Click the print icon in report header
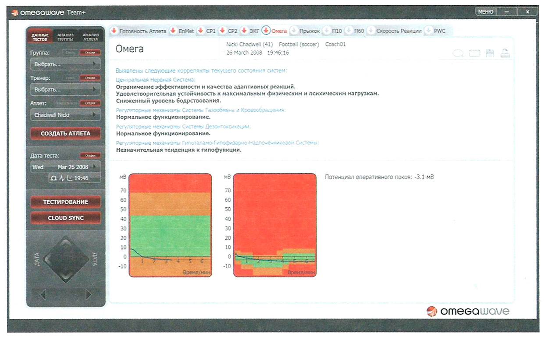The height and width of the screenshot is (339, 545). [x=505, y=53]
